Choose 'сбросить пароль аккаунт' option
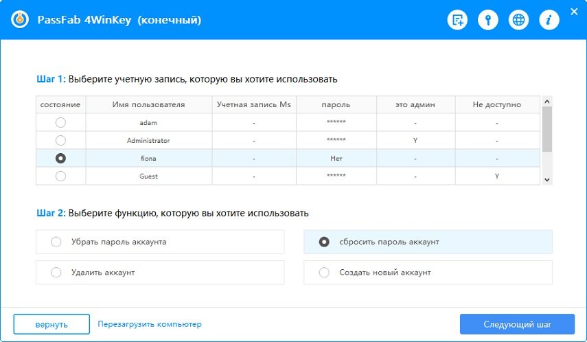The height and width of the screenshot is (342, 587). click(x=324, y=242)
